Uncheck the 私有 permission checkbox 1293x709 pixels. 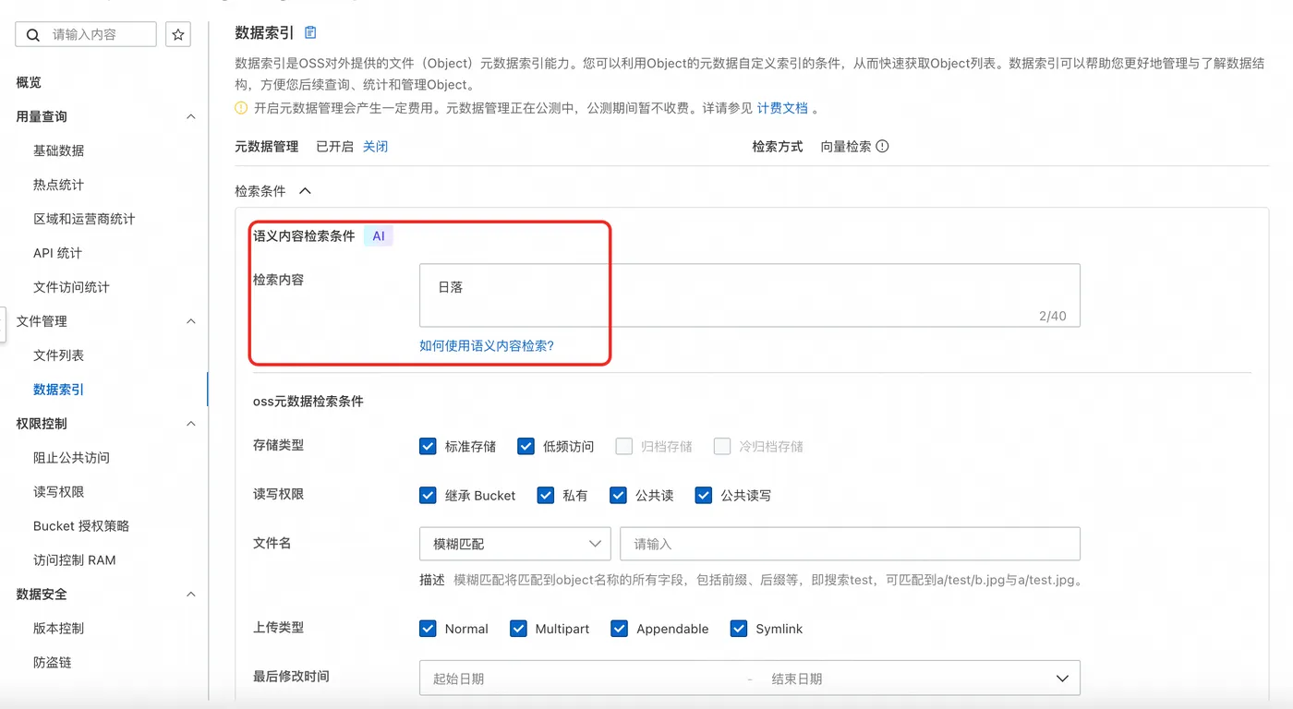click(x=546, y=495)
